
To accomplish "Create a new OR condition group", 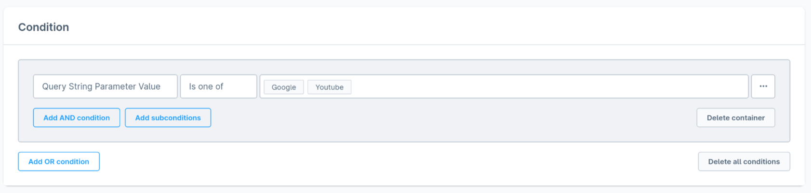I will tap(59, 162).
